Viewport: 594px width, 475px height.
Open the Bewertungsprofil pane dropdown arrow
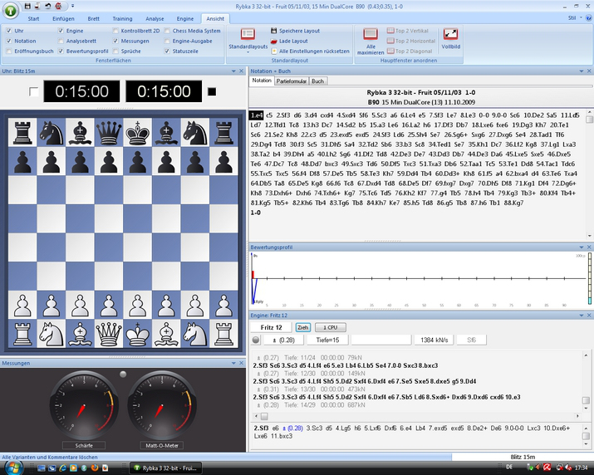pos(582,247)
